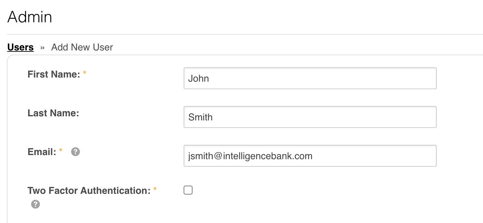Viewport: 483px width, 223px height.
Task: Click the Two Factor Authentication label
Action: click(89, 190)
